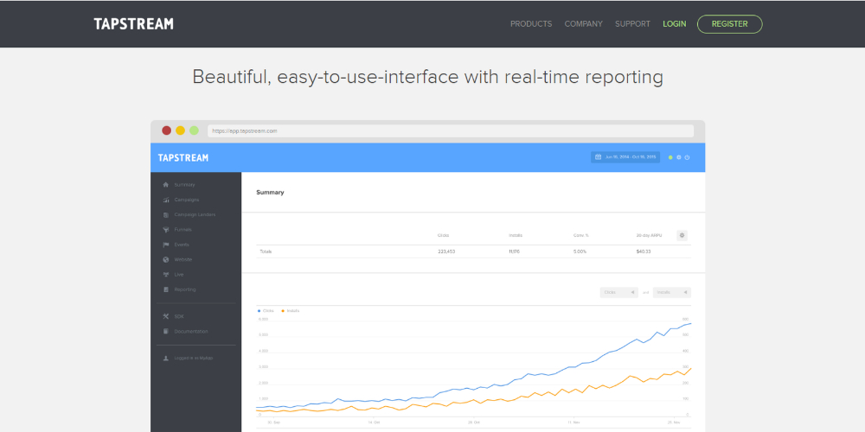Click the Campaigns chart icon in sidebar

(165, 200)
